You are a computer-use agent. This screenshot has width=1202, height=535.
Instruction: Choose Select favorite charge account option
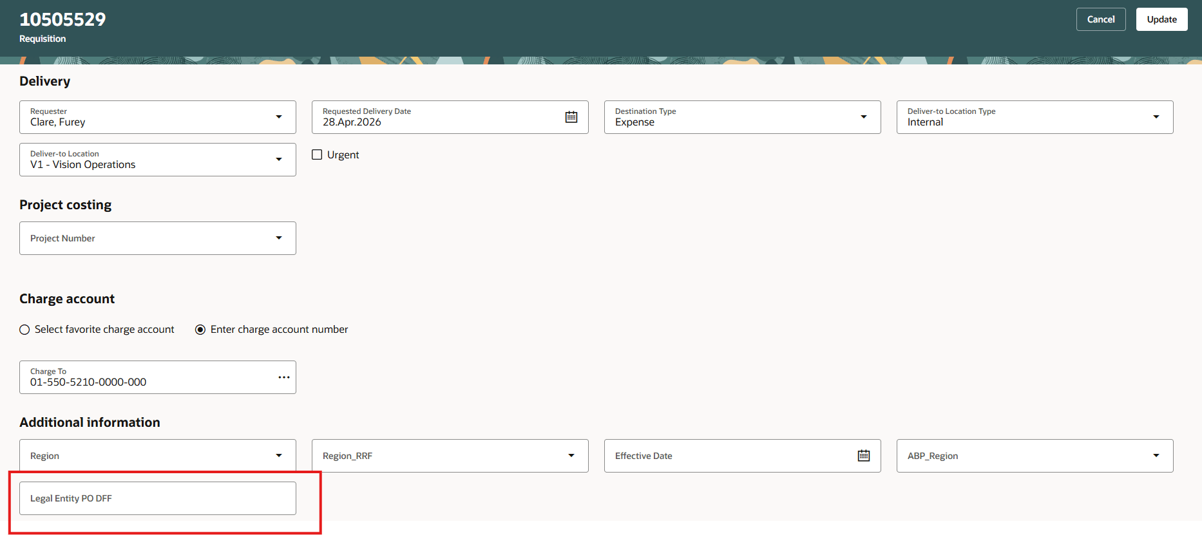coord(24,330)
